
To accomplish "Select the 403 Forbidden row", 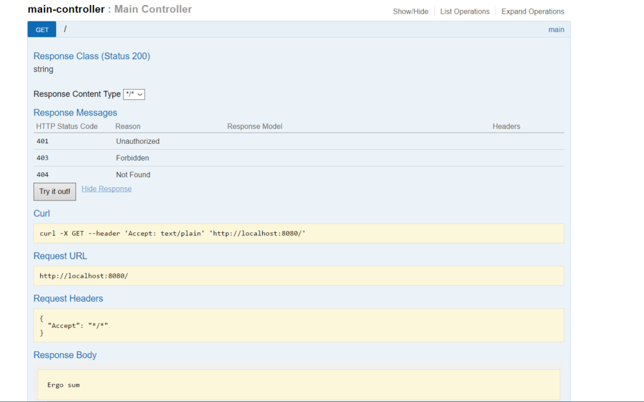I will click(x=132, y=158).
